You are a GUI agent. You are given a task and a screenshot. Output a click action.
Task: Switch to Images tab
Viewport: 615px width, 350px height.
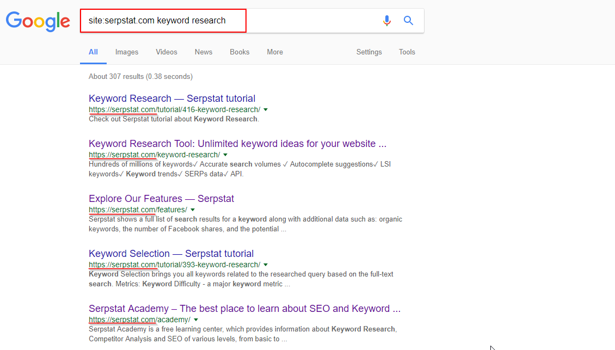point(127,52)
